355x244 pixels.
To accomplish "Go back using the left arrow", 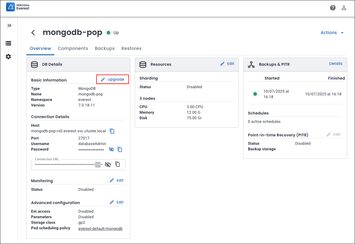I will [x=33, y=33].
